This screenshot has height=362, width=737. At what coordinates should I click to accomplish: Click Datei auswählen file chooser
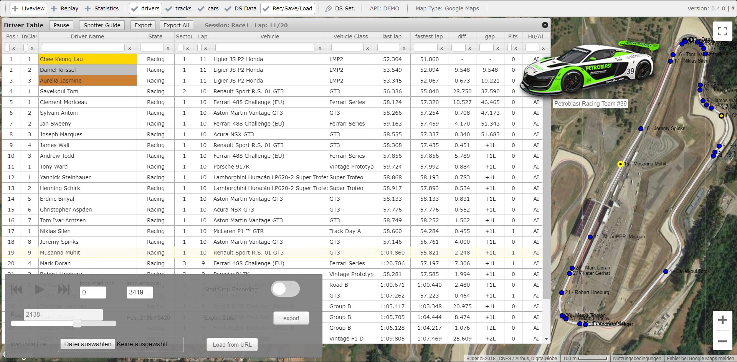(x=88, y=344)
